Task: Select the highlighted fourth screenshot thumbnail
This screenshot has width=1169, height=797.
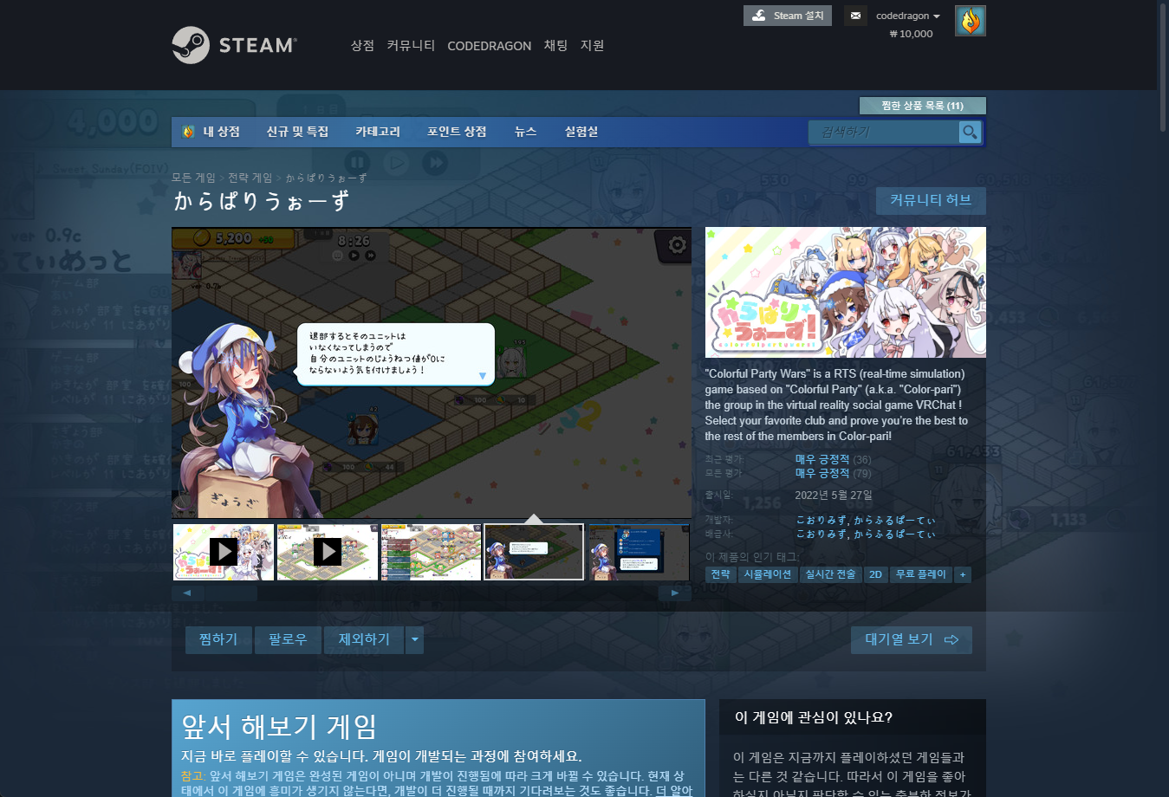Action: [x=534, y=552]
